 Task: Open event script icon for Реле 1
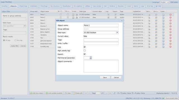[x=73, y=15]
